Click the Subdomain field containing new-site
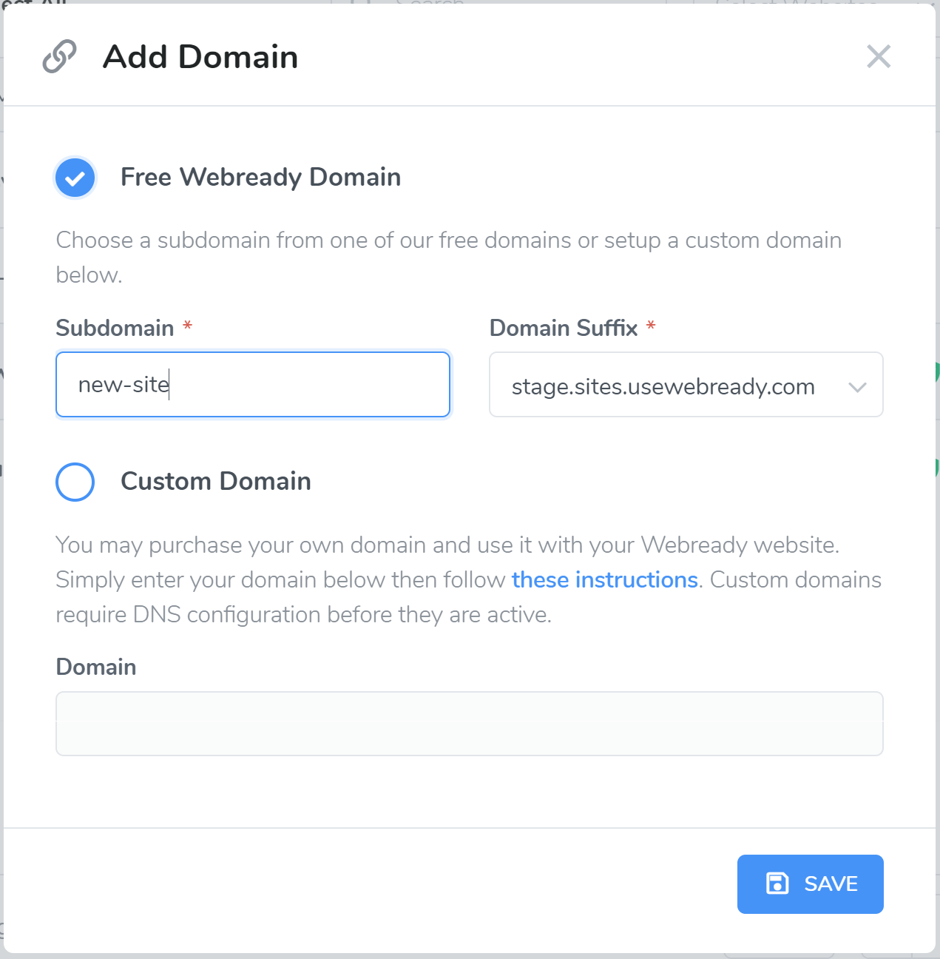This screenshot has height=959, width=940. pos(252,385)
